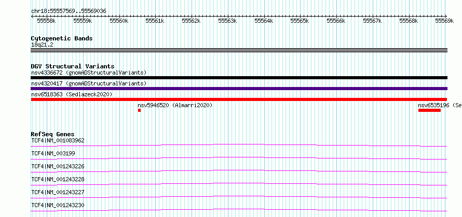This screenshot has height=217, width=462.
Task: Click the 55566k ruler tick label
Action: 336,21
